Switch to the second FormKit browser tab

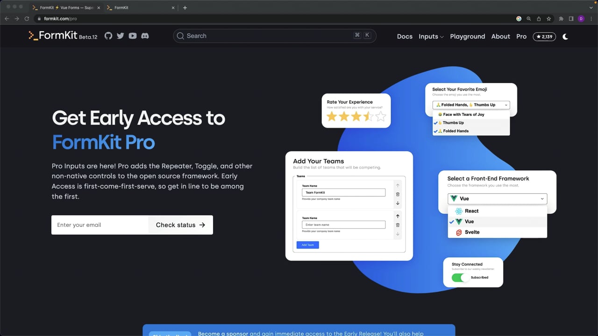(140, 7)
